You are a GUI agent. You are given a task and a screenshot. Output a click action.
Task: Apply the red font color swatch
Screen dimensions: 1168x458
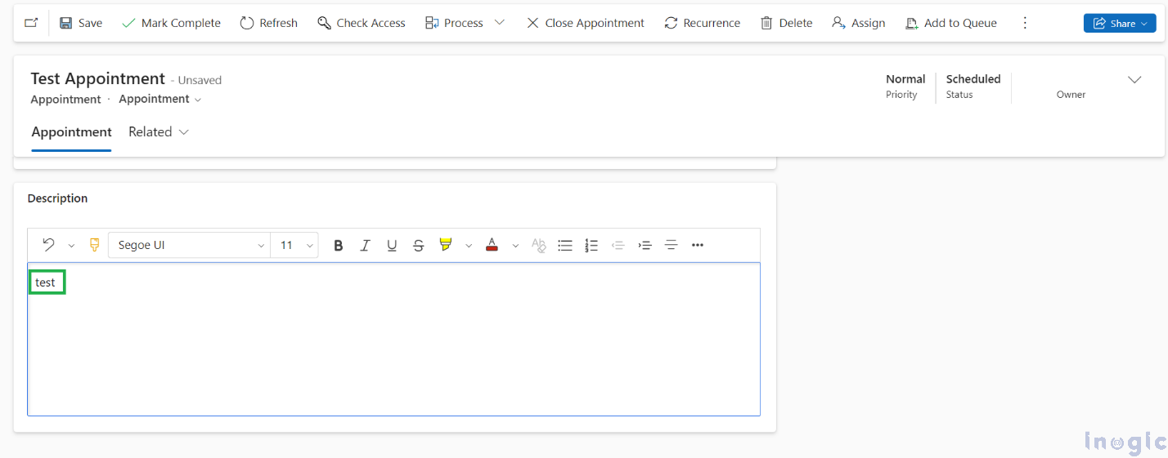pyautogui.click(x=492, y=245)
